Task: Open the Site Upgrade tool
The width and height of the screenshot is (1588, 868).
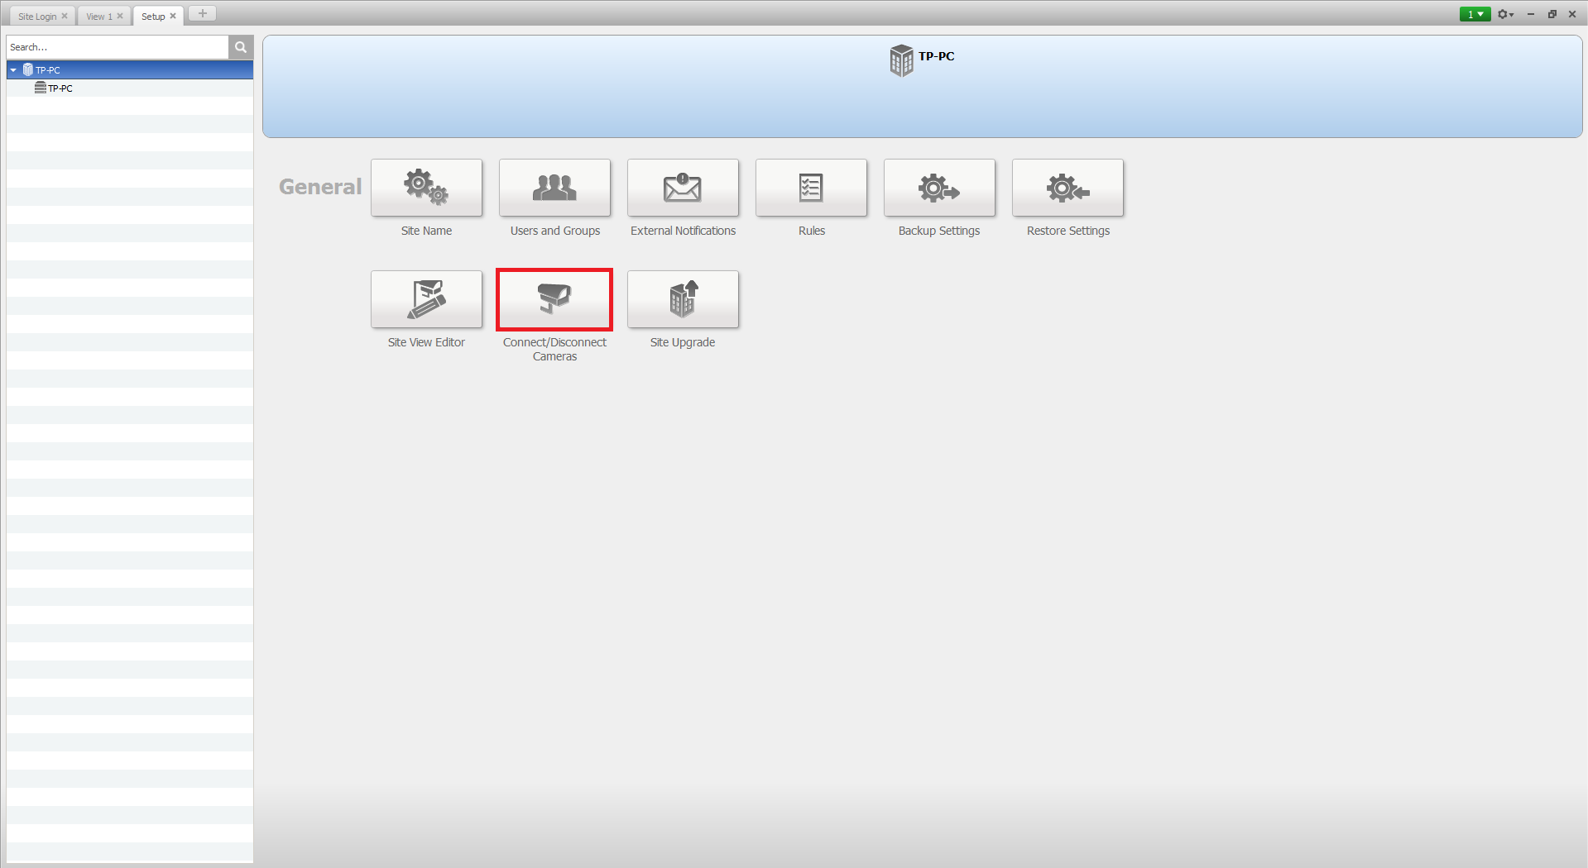Action: coord(683,300)
